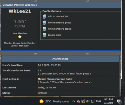Click the cloud sync error tray icon
The image size is (125, 105).
click(78, 101)
